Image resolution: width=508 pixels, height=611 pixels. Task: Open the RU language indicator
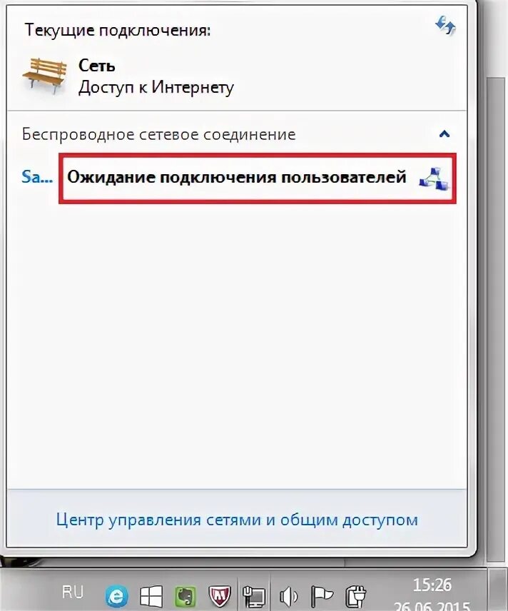tap(73, 592)
